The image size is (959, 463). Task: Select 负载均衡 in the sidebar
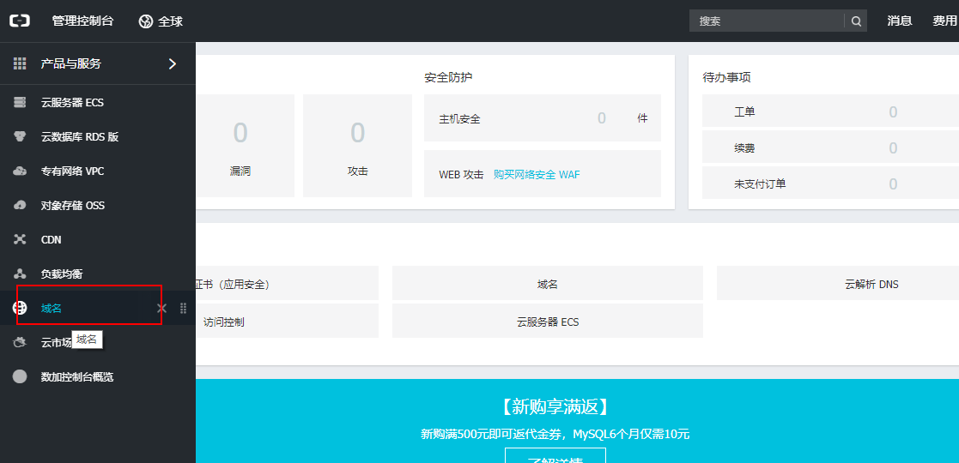61,274
